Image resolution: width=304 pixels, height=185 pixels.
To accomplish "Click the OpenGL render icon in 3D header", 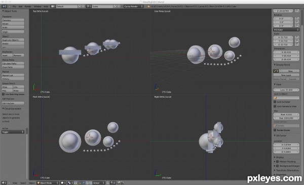I will pos(119,182).
